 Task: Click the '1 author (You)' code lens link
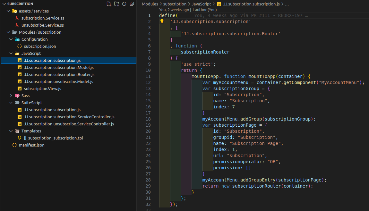tap(204, 10)
